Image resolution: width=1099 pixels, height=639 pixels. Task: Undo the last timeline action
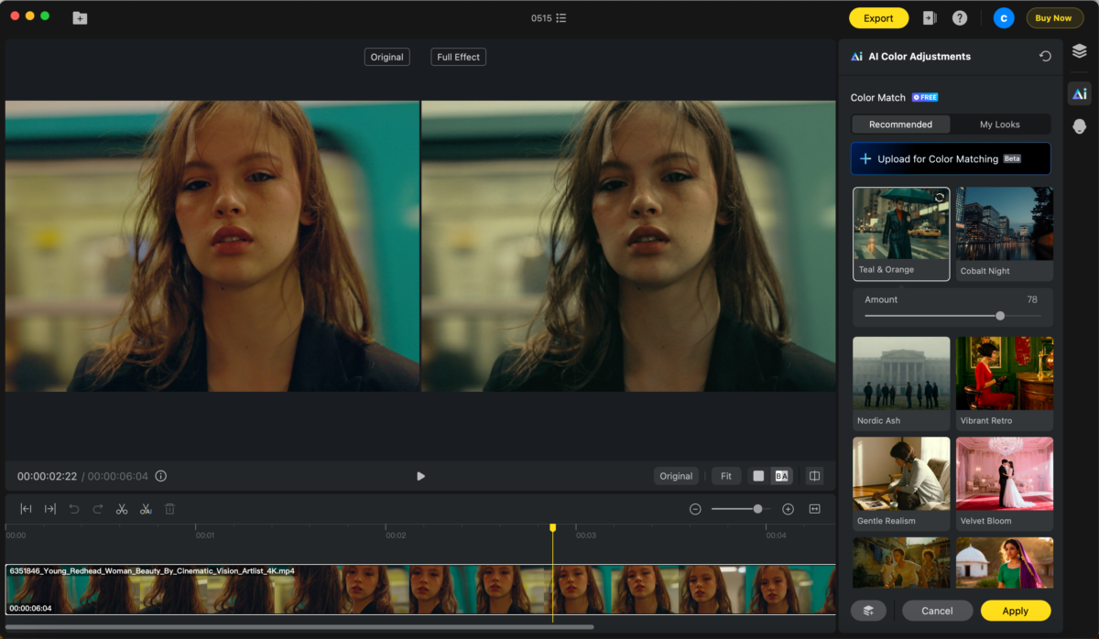point(74,509)
